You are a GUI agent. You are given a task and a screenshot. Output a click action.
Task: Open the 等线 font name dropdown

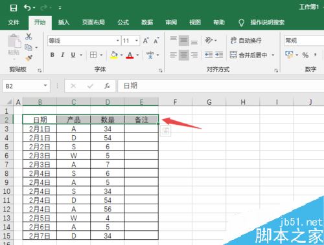118,41
